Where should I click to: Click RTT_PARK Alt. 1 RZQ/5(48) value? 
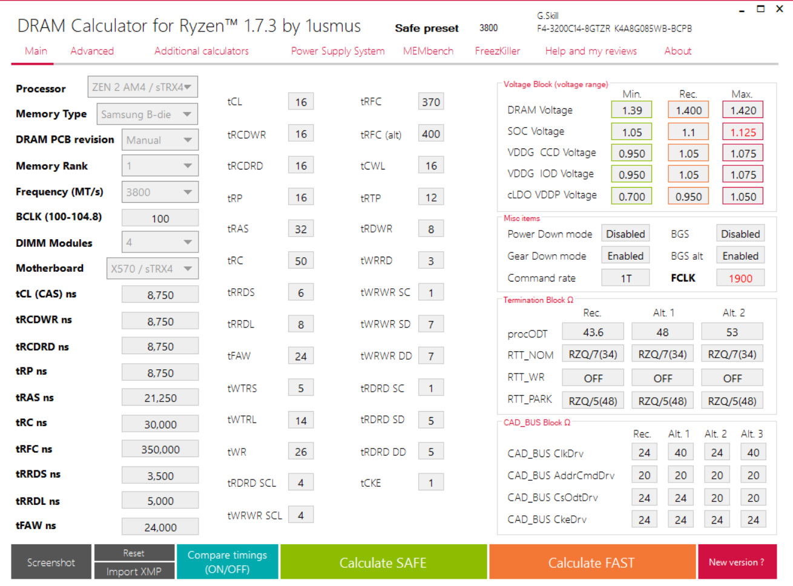pyautogui.click(x=663, y=401)
